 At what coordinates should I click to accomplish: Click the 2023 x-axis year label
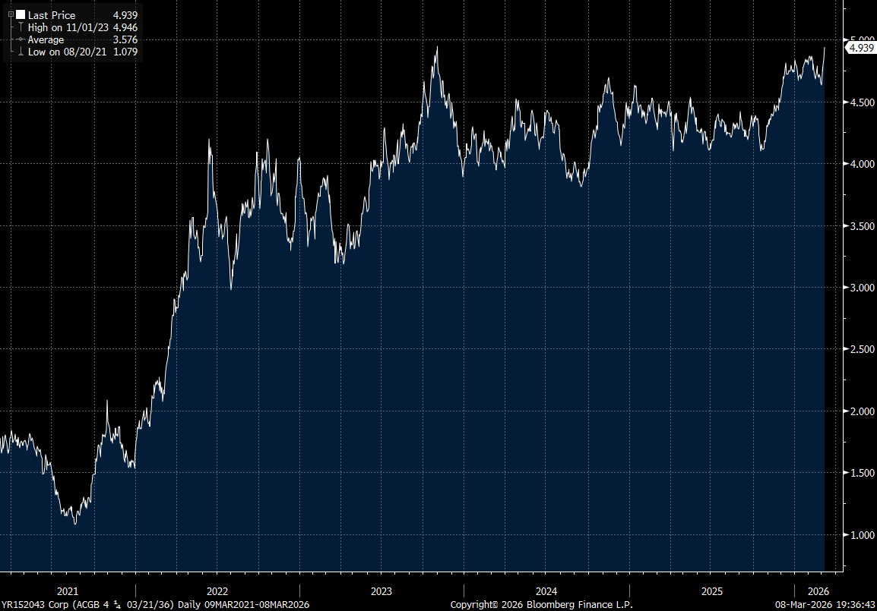(382, 591)
